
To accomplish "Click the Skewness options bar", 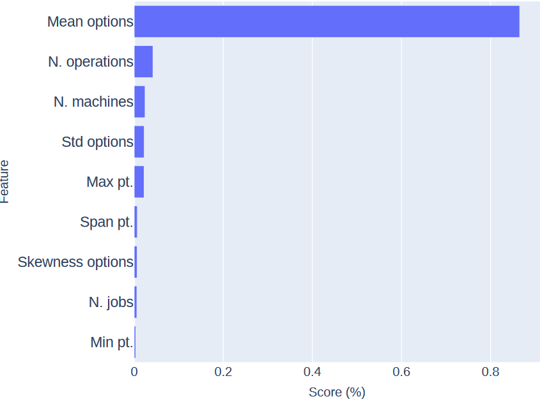I will point(135,262).
